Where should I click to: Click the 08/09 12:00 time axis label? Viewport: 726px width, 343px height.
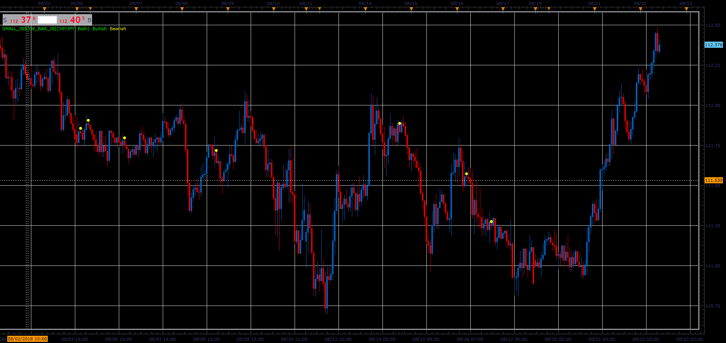pyautogui.click(x=250, y=339)
